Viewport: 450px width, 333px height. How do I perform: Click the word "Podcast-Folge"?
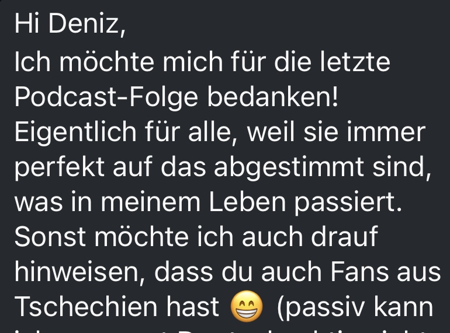pyautogui.click(x=106, y=96)
